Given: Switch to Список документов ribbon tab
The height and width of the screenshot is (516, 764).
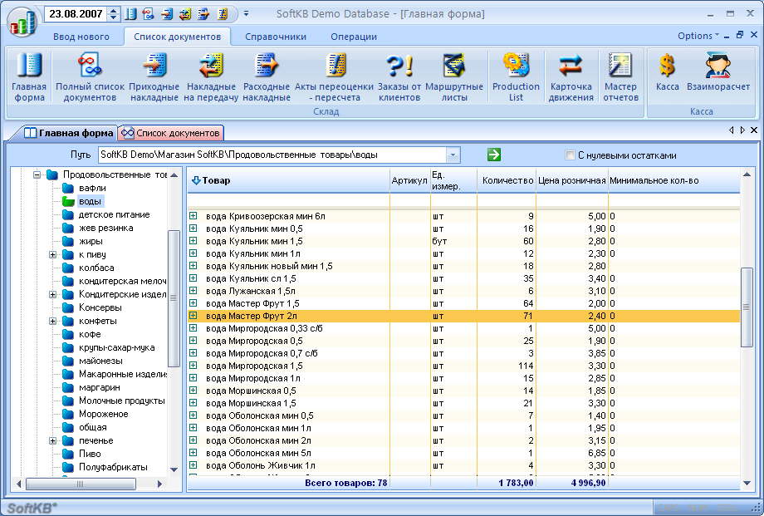Looking at the screenshot, I should pos(177,37).
